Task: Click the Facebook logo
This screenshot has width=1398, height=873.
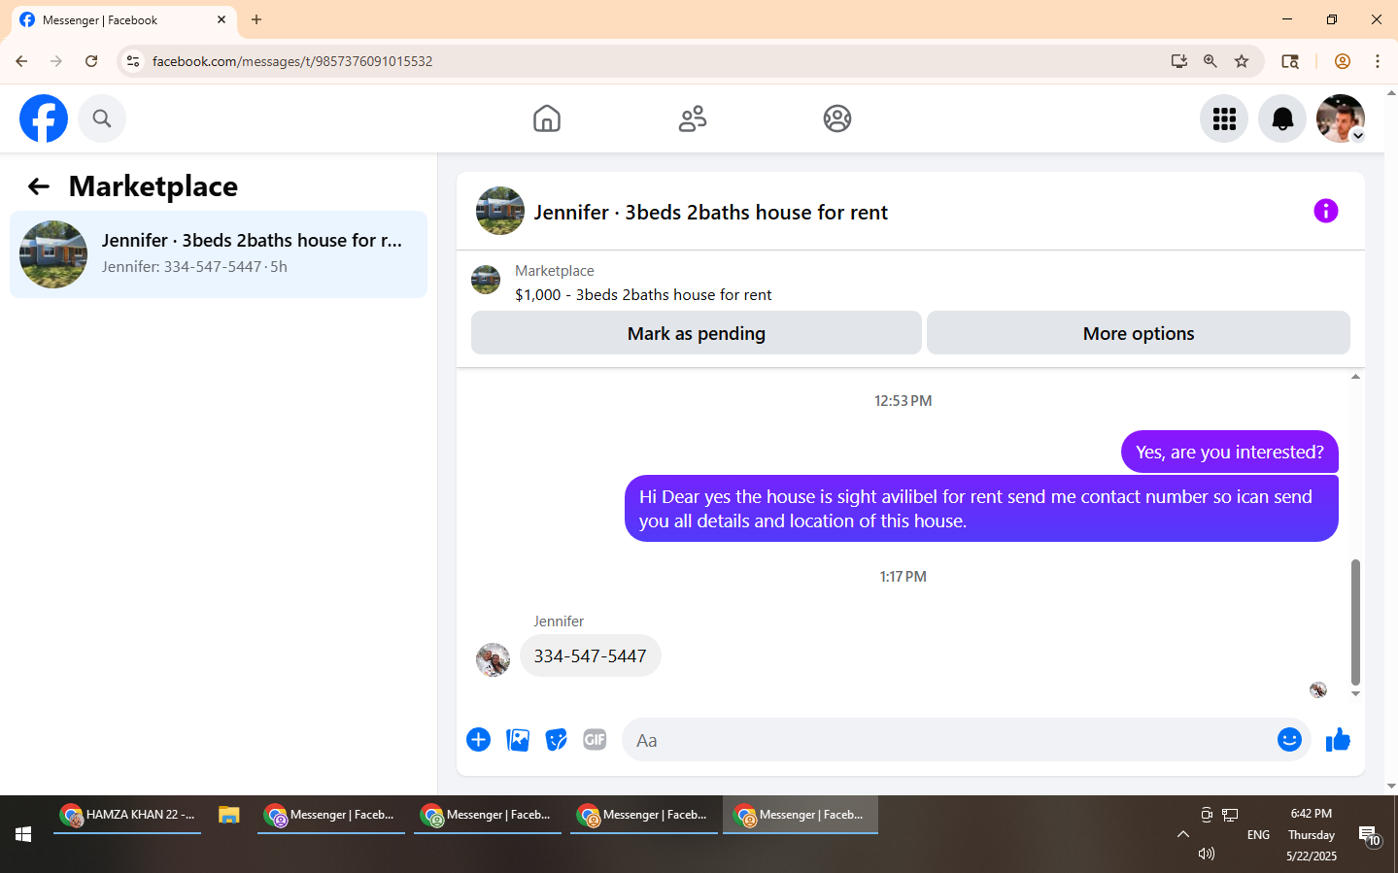Action: tap(44, 118)
